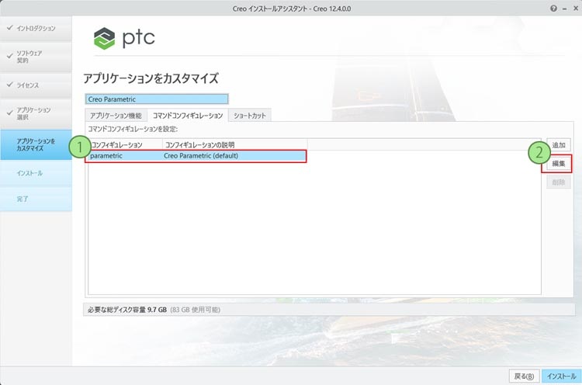Click the ptc logo
The height and width of the screenshot is (385, 582).
(x=124, y=38)
